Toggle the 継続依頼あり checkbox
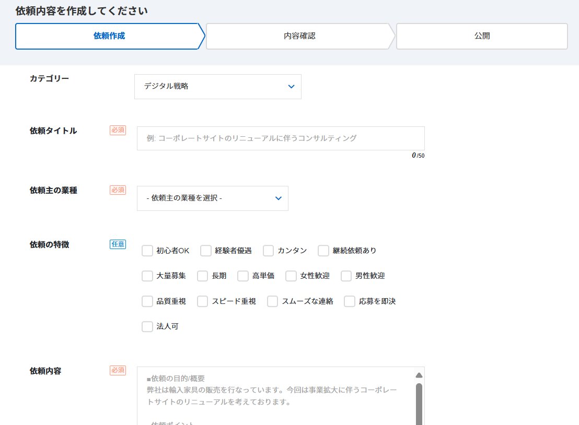 323,251
